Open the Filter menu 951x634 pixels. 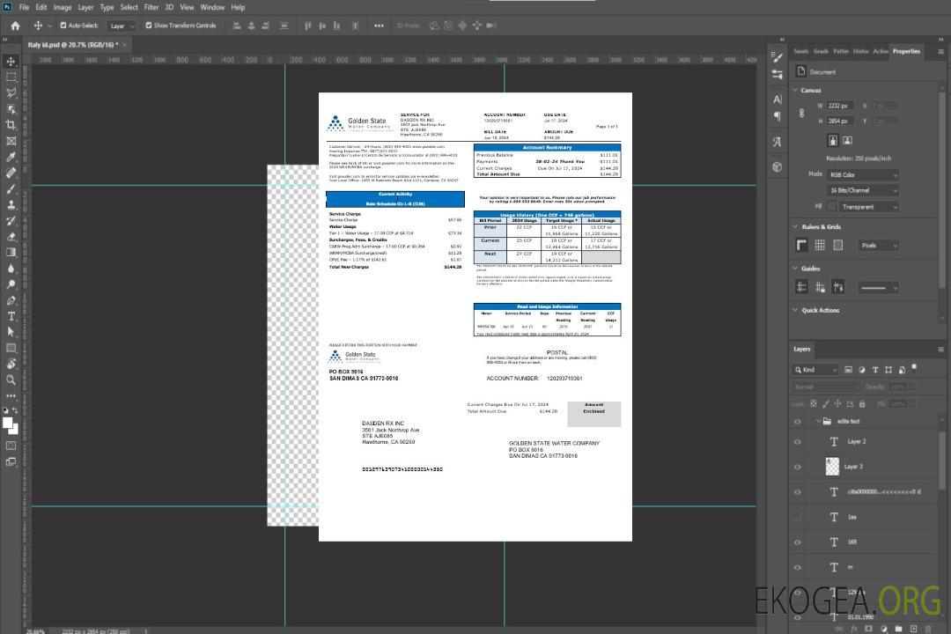(151, 7)
